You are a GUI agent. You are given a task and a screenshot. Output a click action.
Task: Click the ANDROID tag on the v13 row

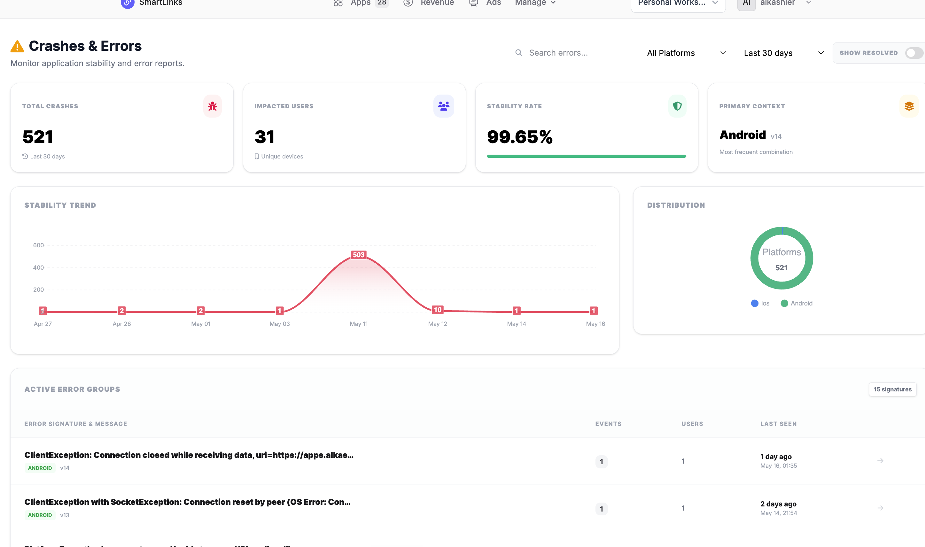40,515
